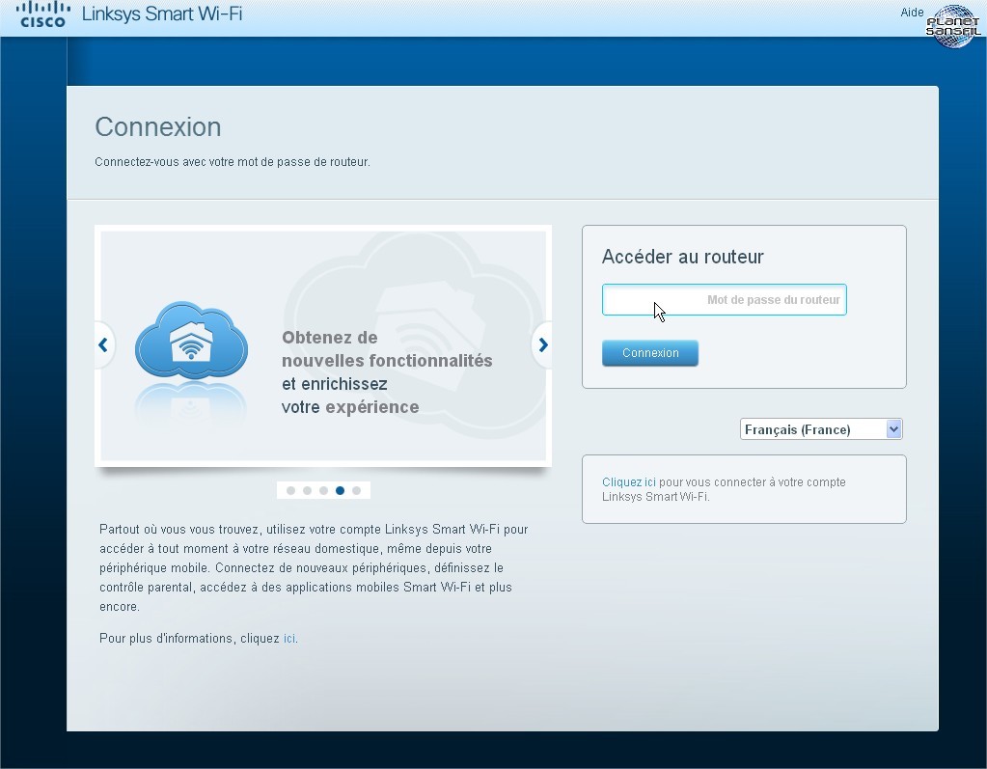Click the Connexion login button

[x=650, y=353]
